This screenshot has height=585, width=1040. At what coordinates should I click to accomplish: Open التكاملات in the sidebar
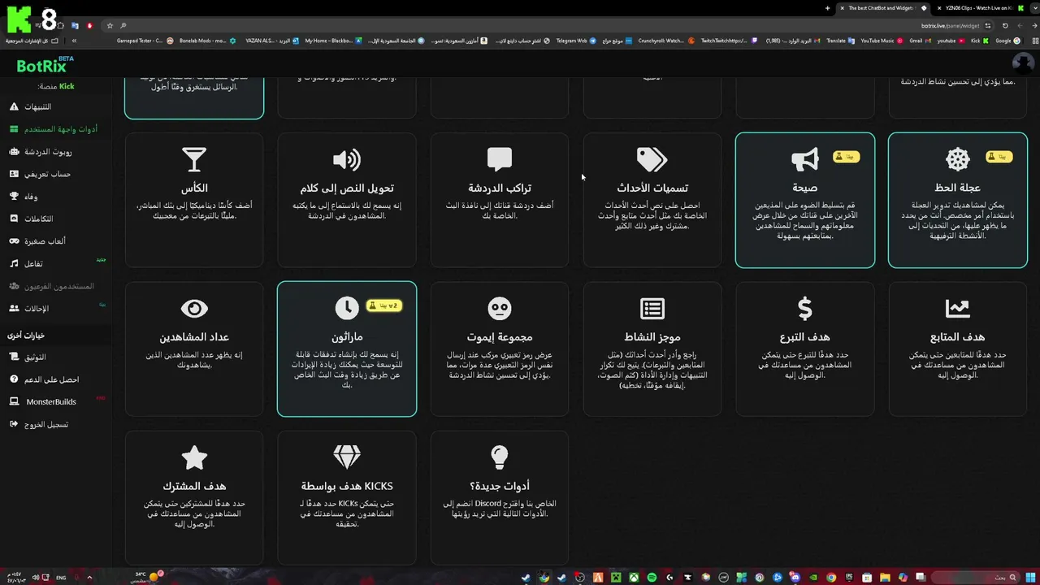[38, 219]
